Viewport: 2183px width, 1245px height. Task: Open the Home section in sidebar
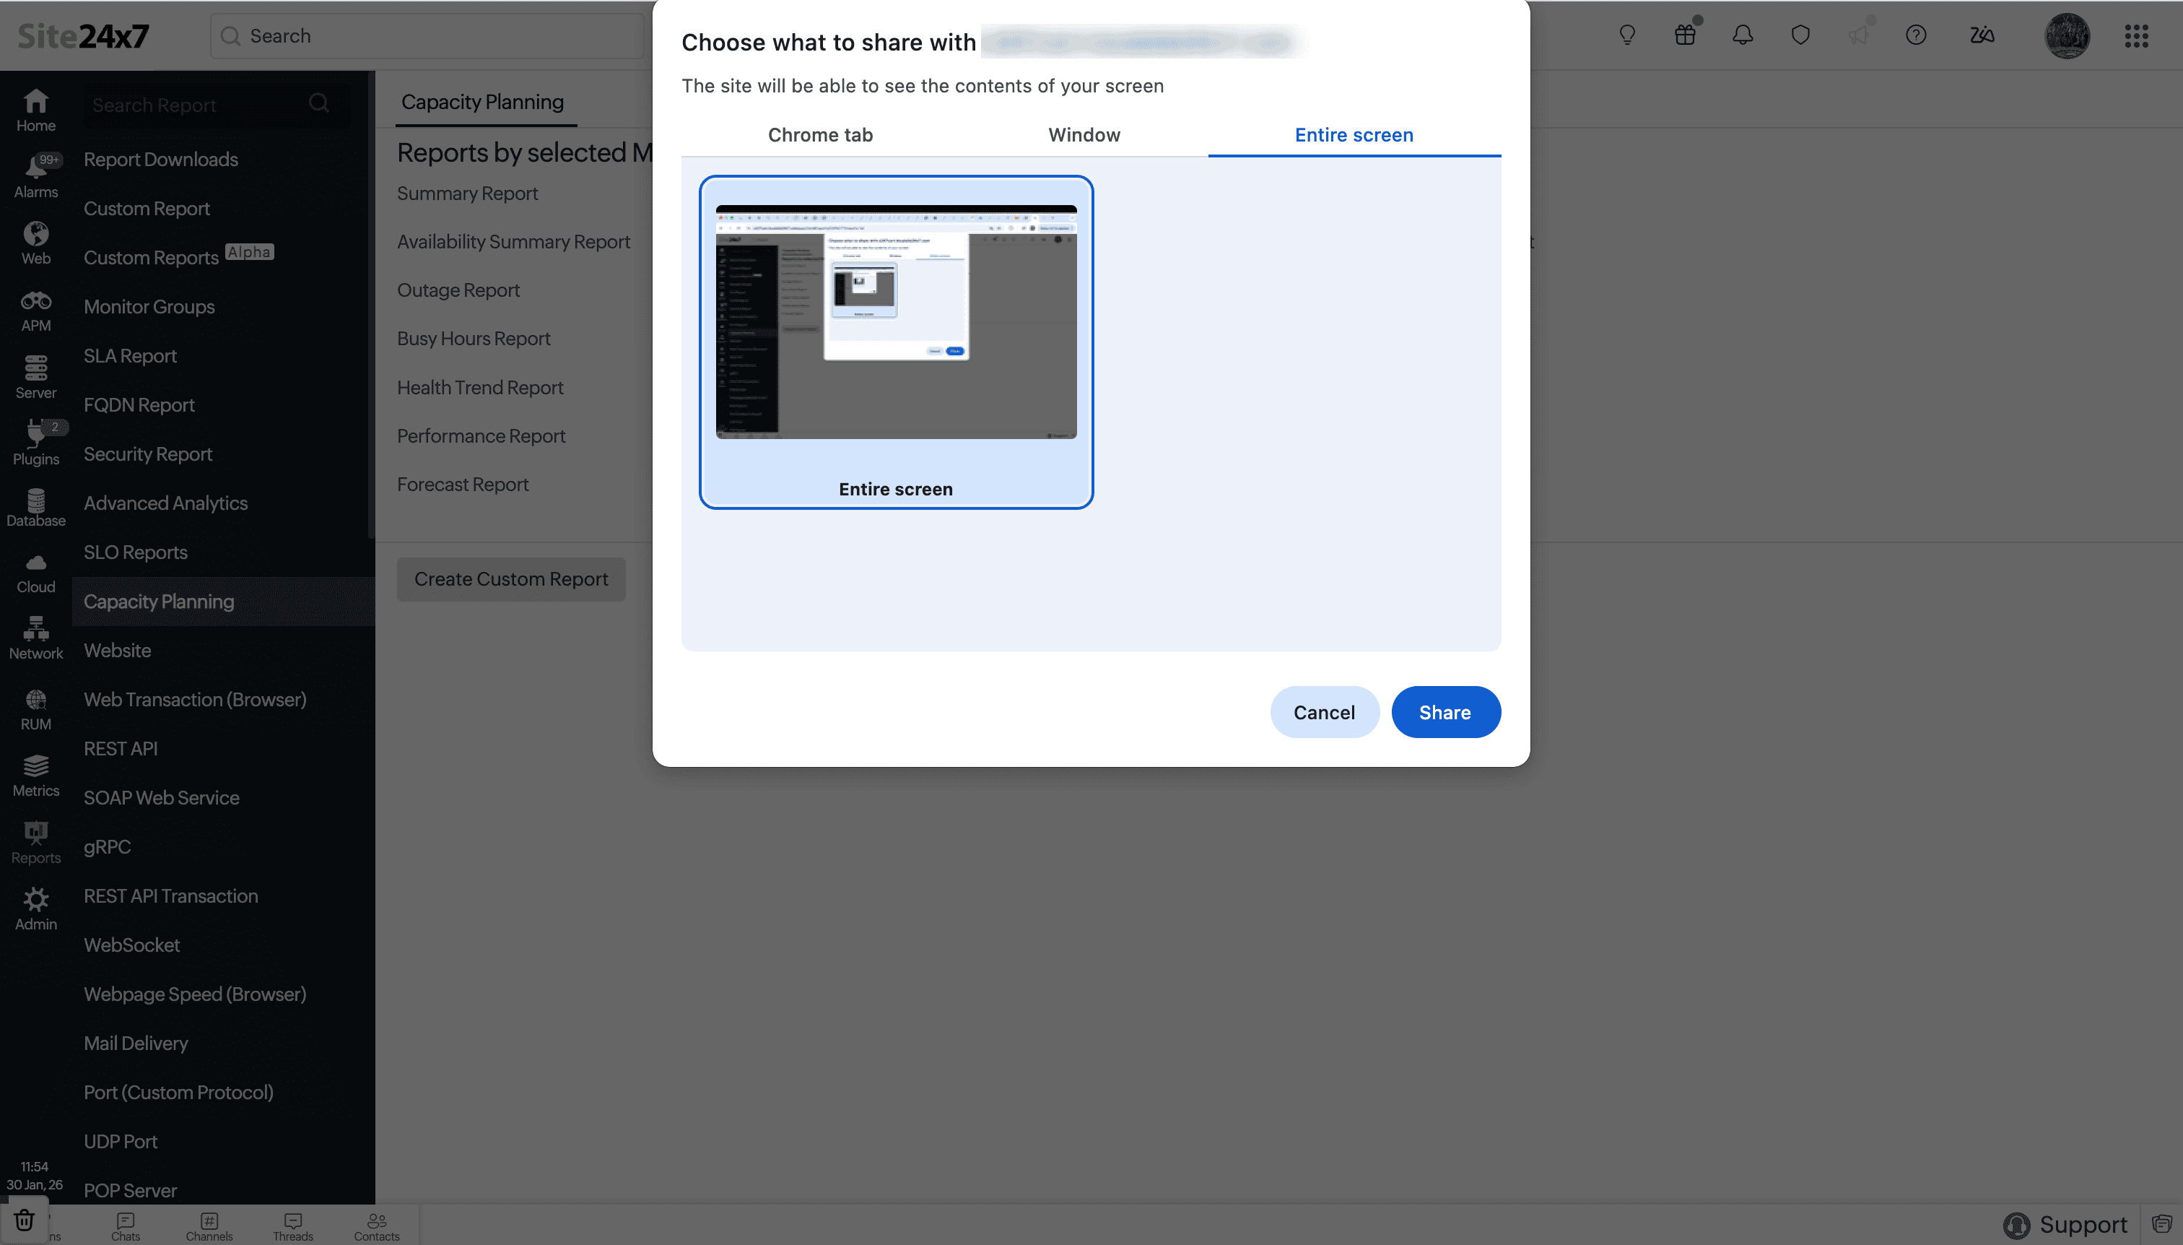pos(35,110)
